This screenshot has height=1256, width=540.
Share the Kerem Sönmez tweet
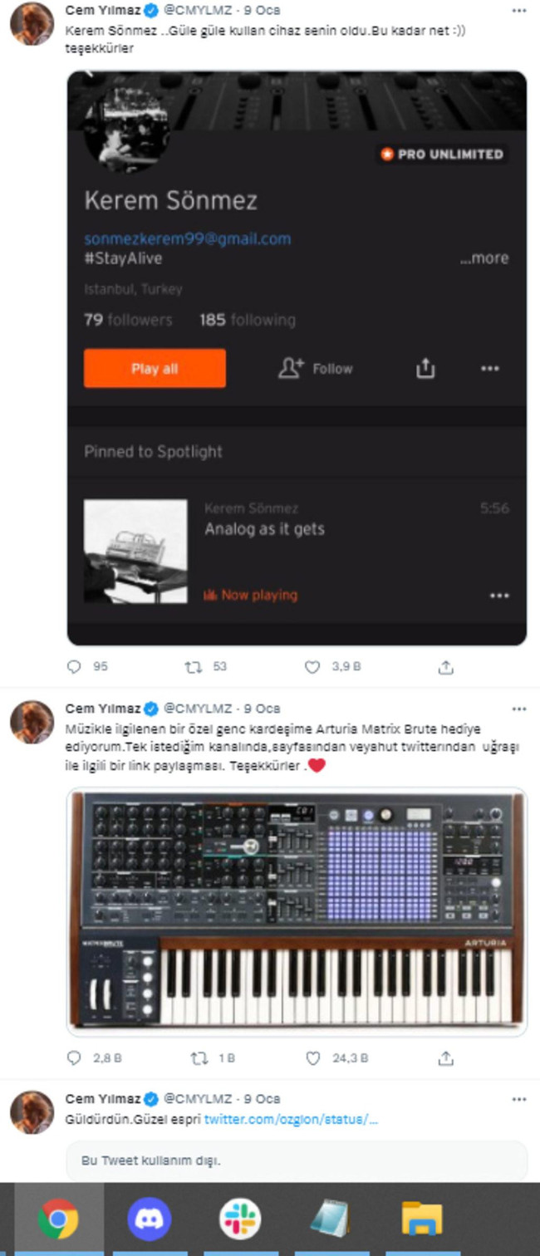coord(446,667)
